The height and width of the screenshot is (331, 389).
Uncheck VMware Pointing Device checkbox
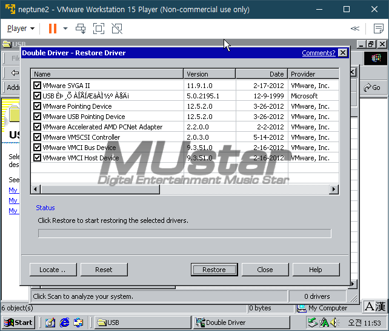click(x=37, y=106)
